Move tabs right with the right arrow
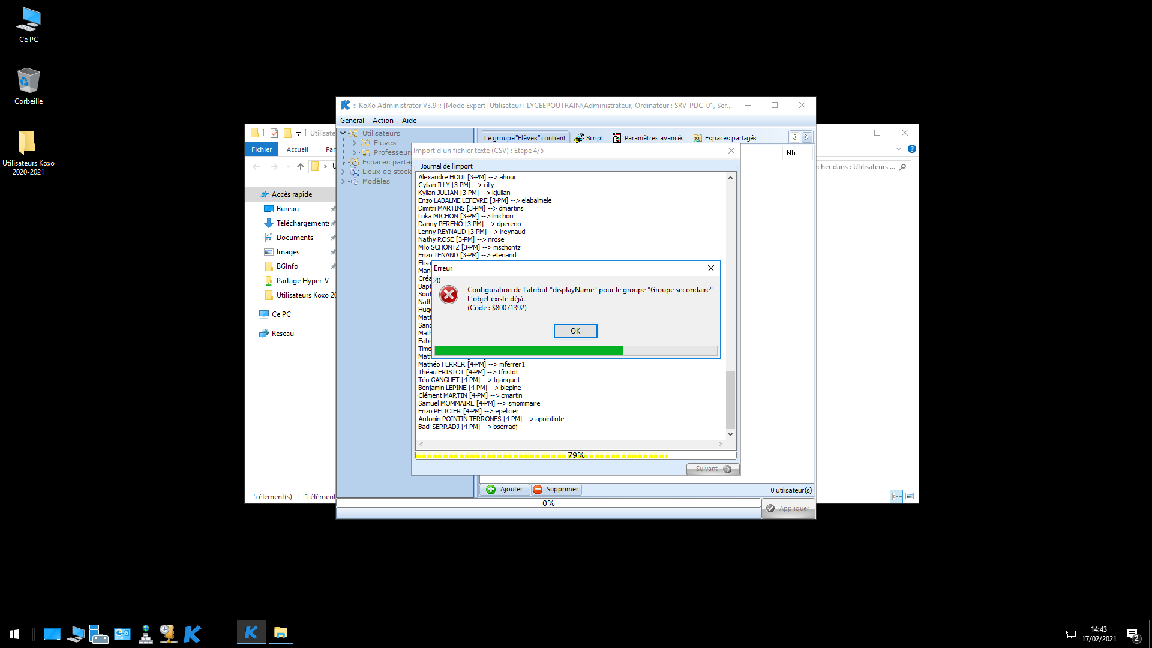 (x=806, y=137)
